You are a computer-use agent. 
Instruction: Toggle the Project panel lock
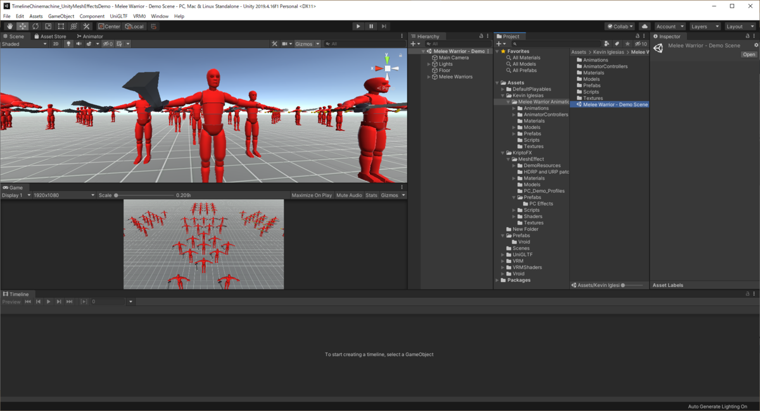pos(636,36)
